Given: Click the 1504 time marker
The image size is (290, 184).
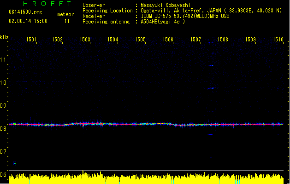Looking at the screenshot, I should [112, 40].
